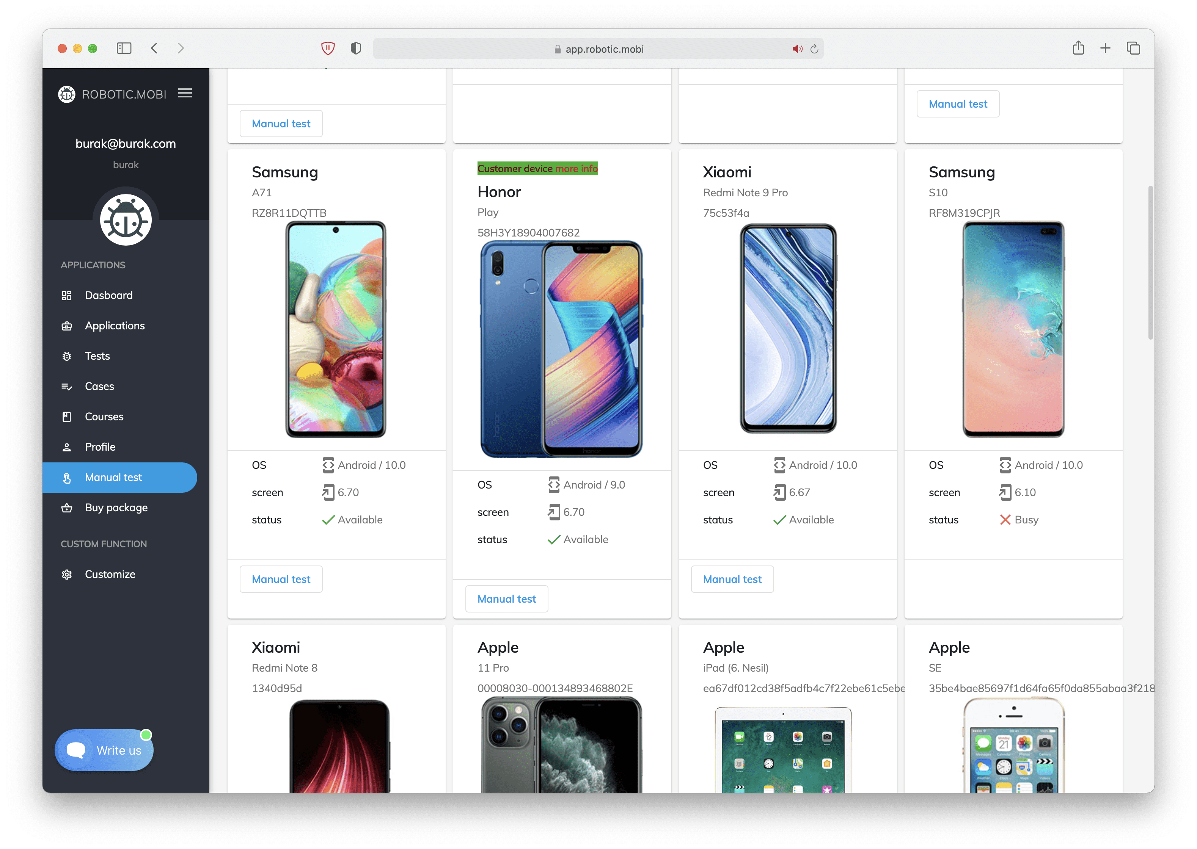Click serial number RZ8R11DQTTB
Screen dimensions: 1197x849
tap(289, 213)
